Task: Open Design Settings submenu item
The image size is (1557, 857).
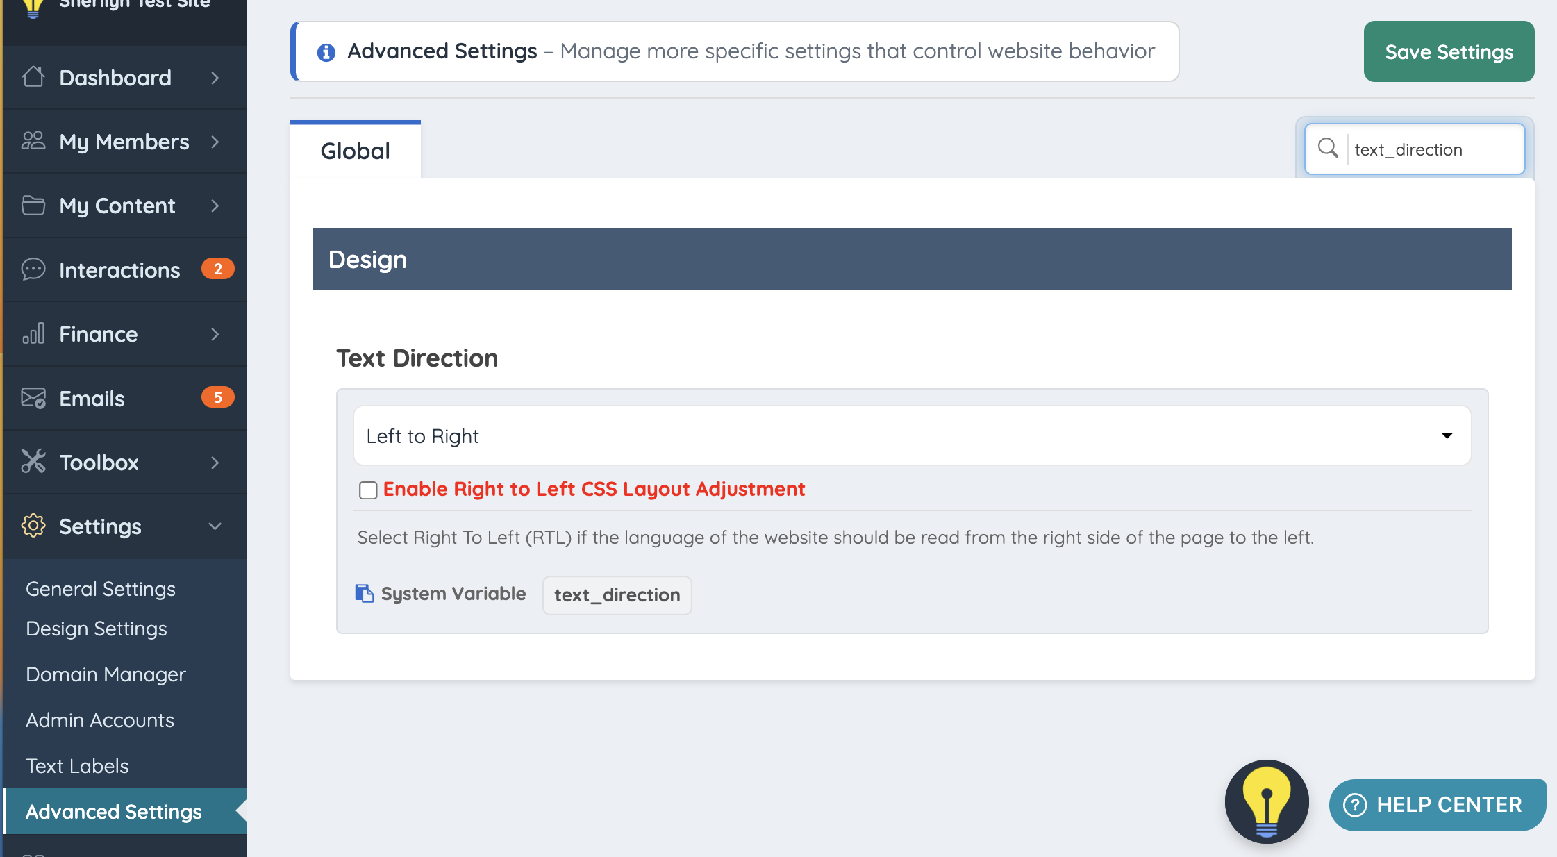Action: (x=97, y=629)
